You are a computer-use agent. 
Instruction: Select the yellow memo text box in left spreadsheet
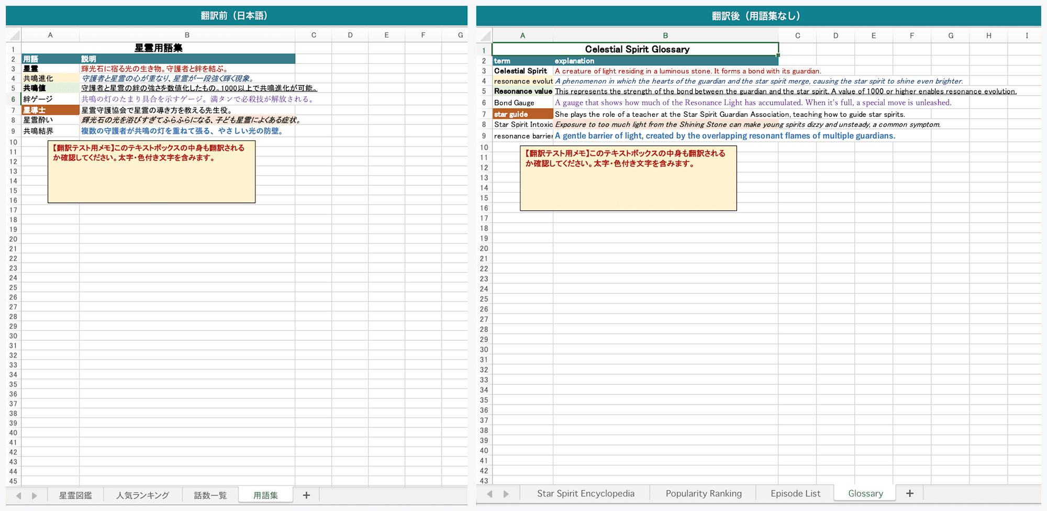(151, 172)
